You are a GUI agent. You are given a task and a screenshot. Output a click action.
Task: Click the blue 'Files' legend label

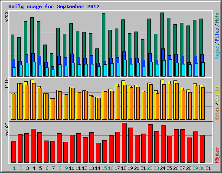(x=217, y=35)
